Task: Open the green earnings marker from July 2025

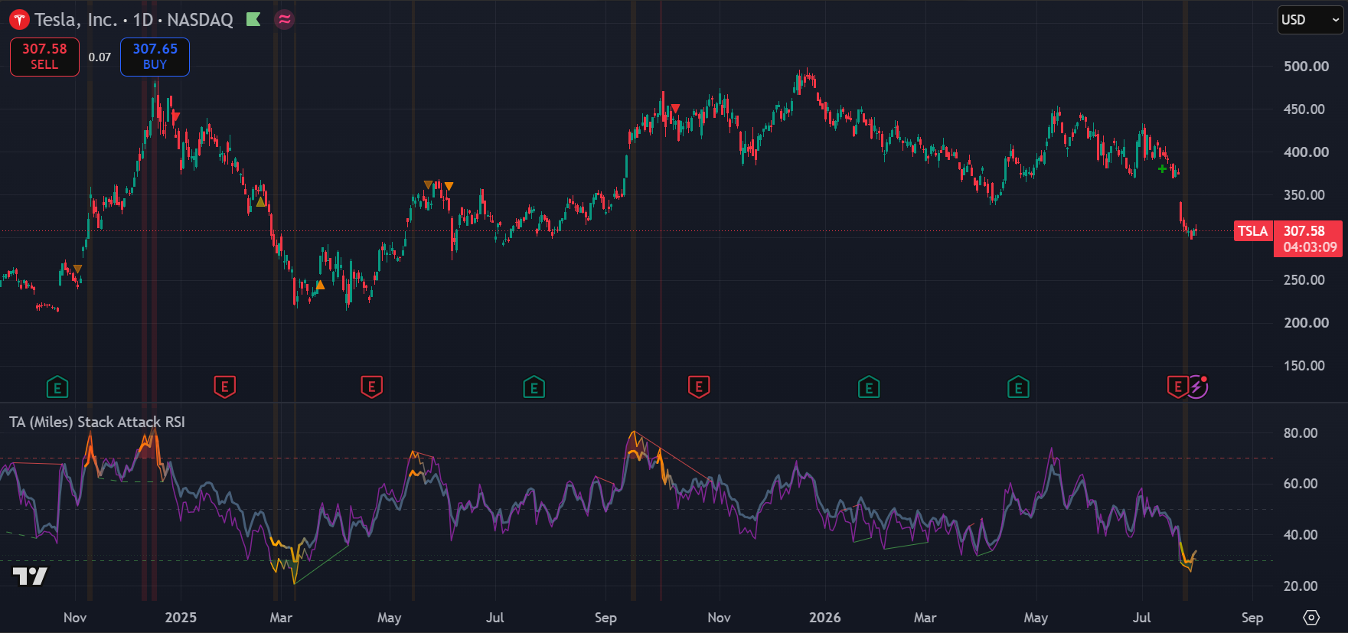Action: coord(534,387)
